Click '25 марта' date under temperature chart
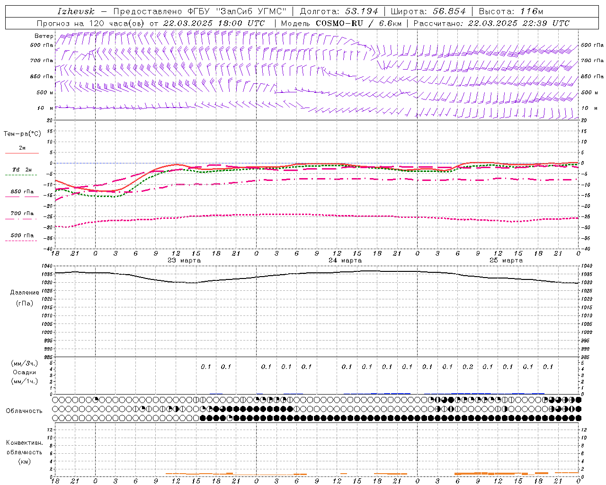The width and height of the screenshot is (606, 485). coord(506,260)
